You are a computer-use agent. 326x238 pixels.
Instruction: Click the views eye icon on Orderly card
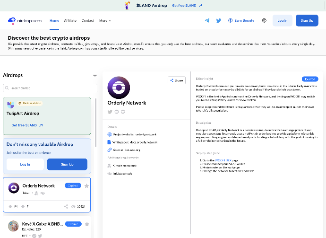(x=73, y=207)
